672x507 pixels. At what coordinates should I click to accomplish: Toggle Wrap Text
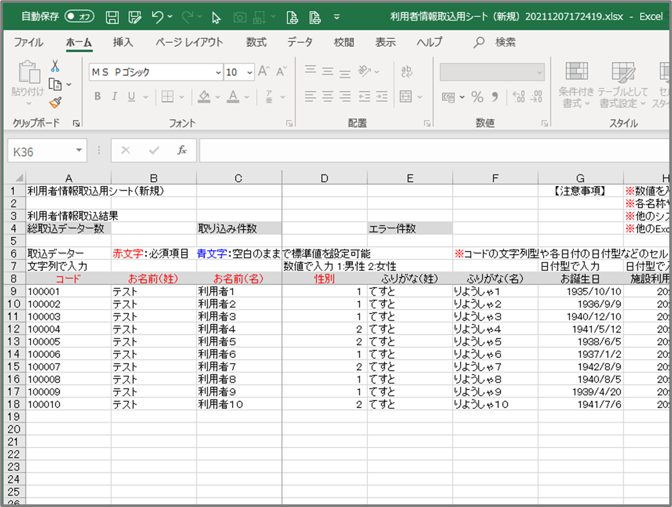point(407,71)
